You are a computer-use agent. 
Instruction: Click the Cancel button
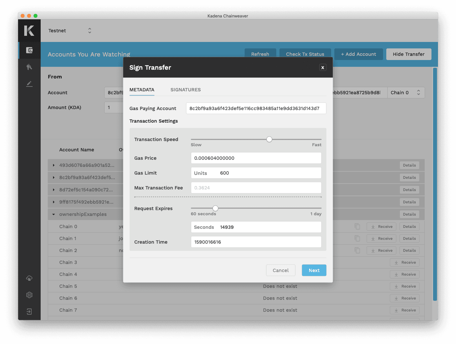point(280,270)
